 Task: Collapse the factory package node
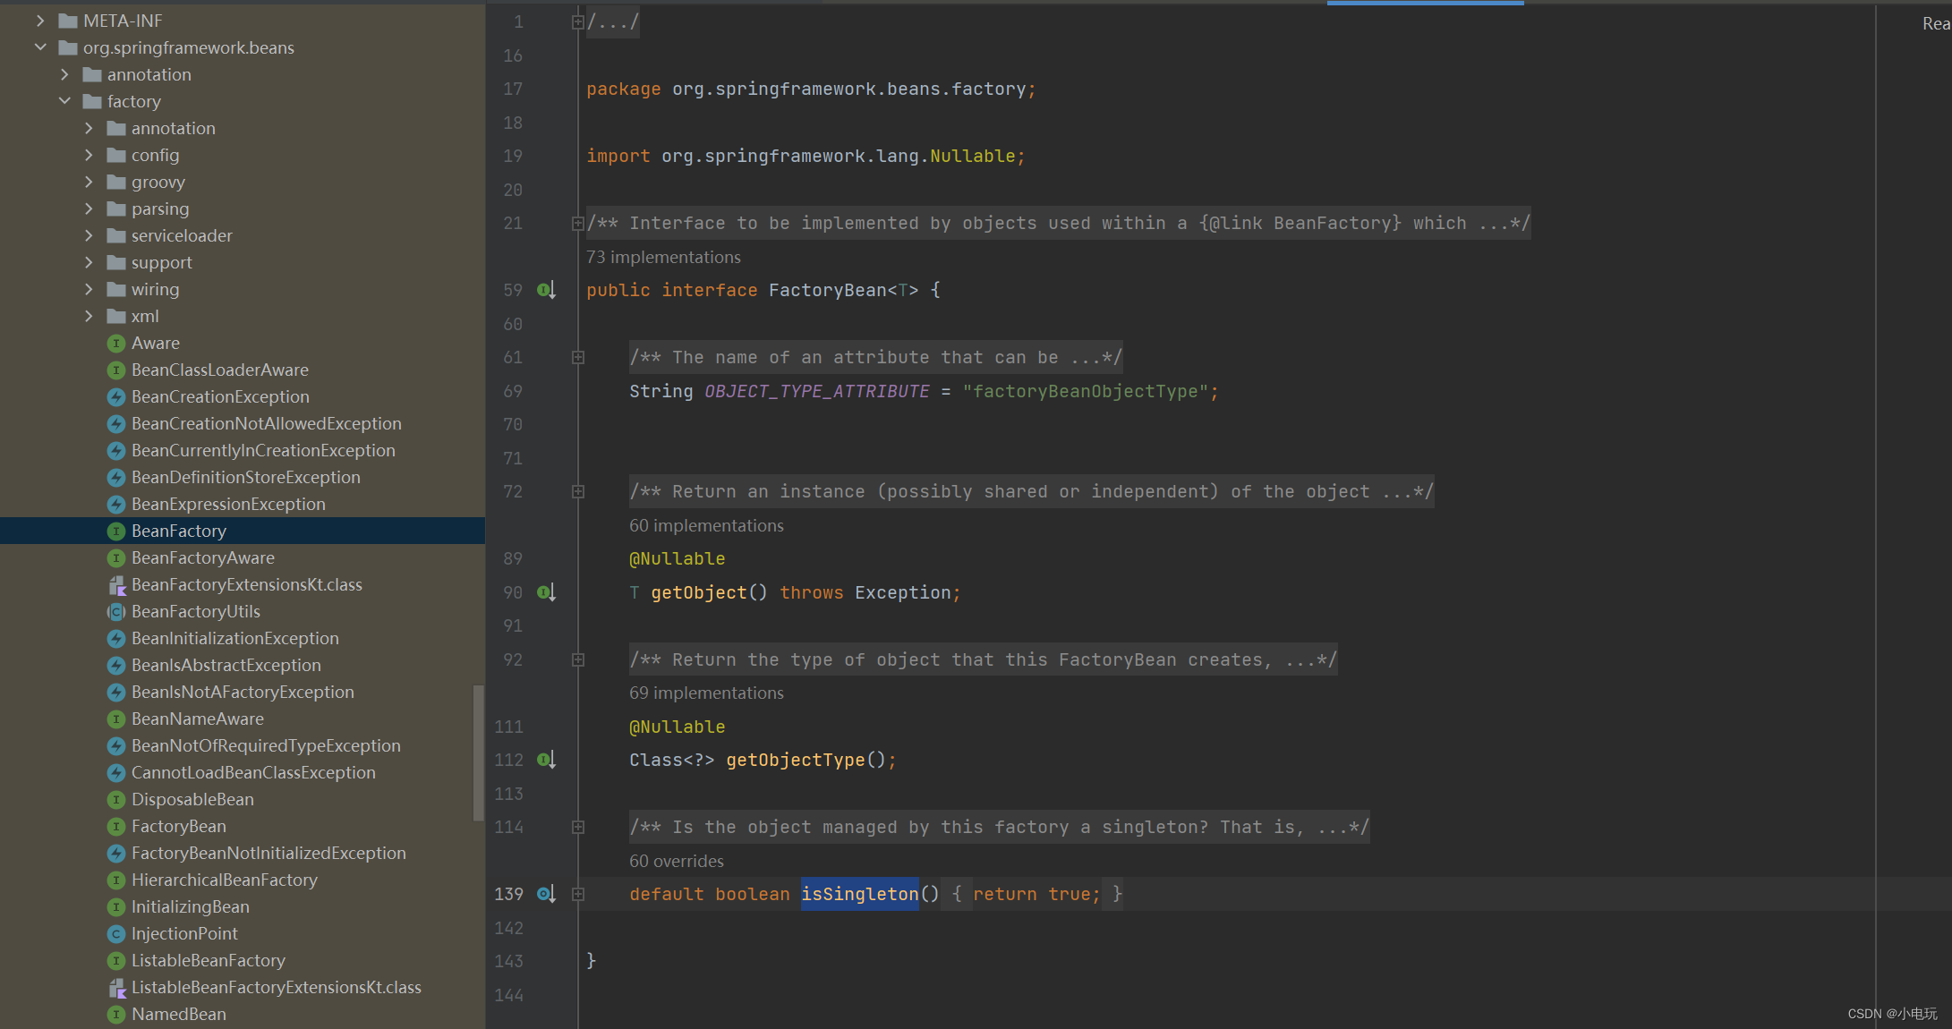point(64,101)
